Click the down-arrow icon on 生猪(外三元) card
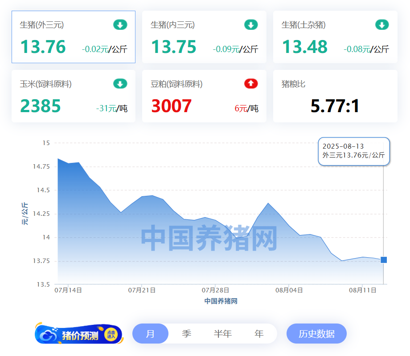 120,25
